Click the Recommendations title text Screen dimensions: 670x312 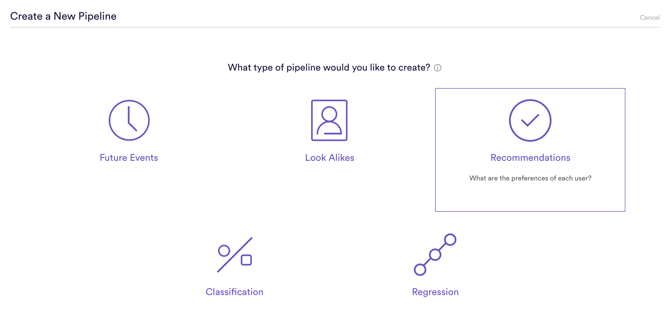pos(530,158)
